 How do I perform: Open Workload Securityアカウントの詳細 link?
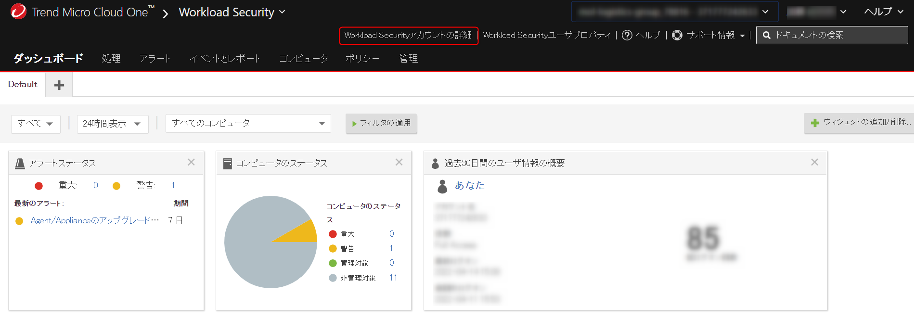click(x=408, y=35)
